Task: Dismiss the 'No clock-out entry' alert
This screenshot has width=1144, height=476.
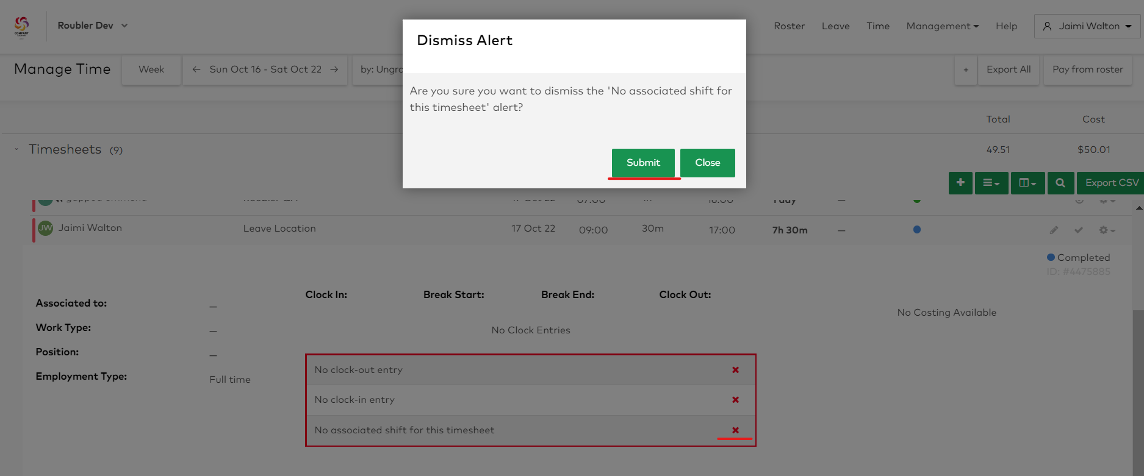Action: (735, 370)
